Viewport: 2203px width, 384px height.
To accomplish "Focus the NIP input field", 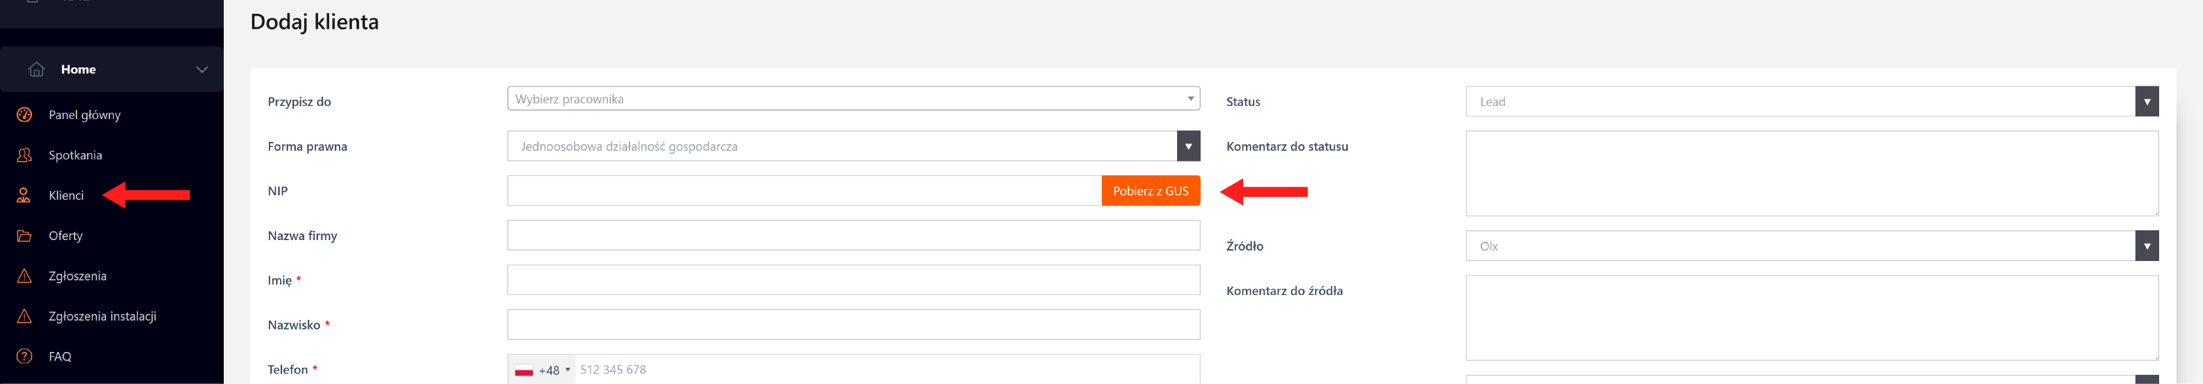I will [804, 191].
